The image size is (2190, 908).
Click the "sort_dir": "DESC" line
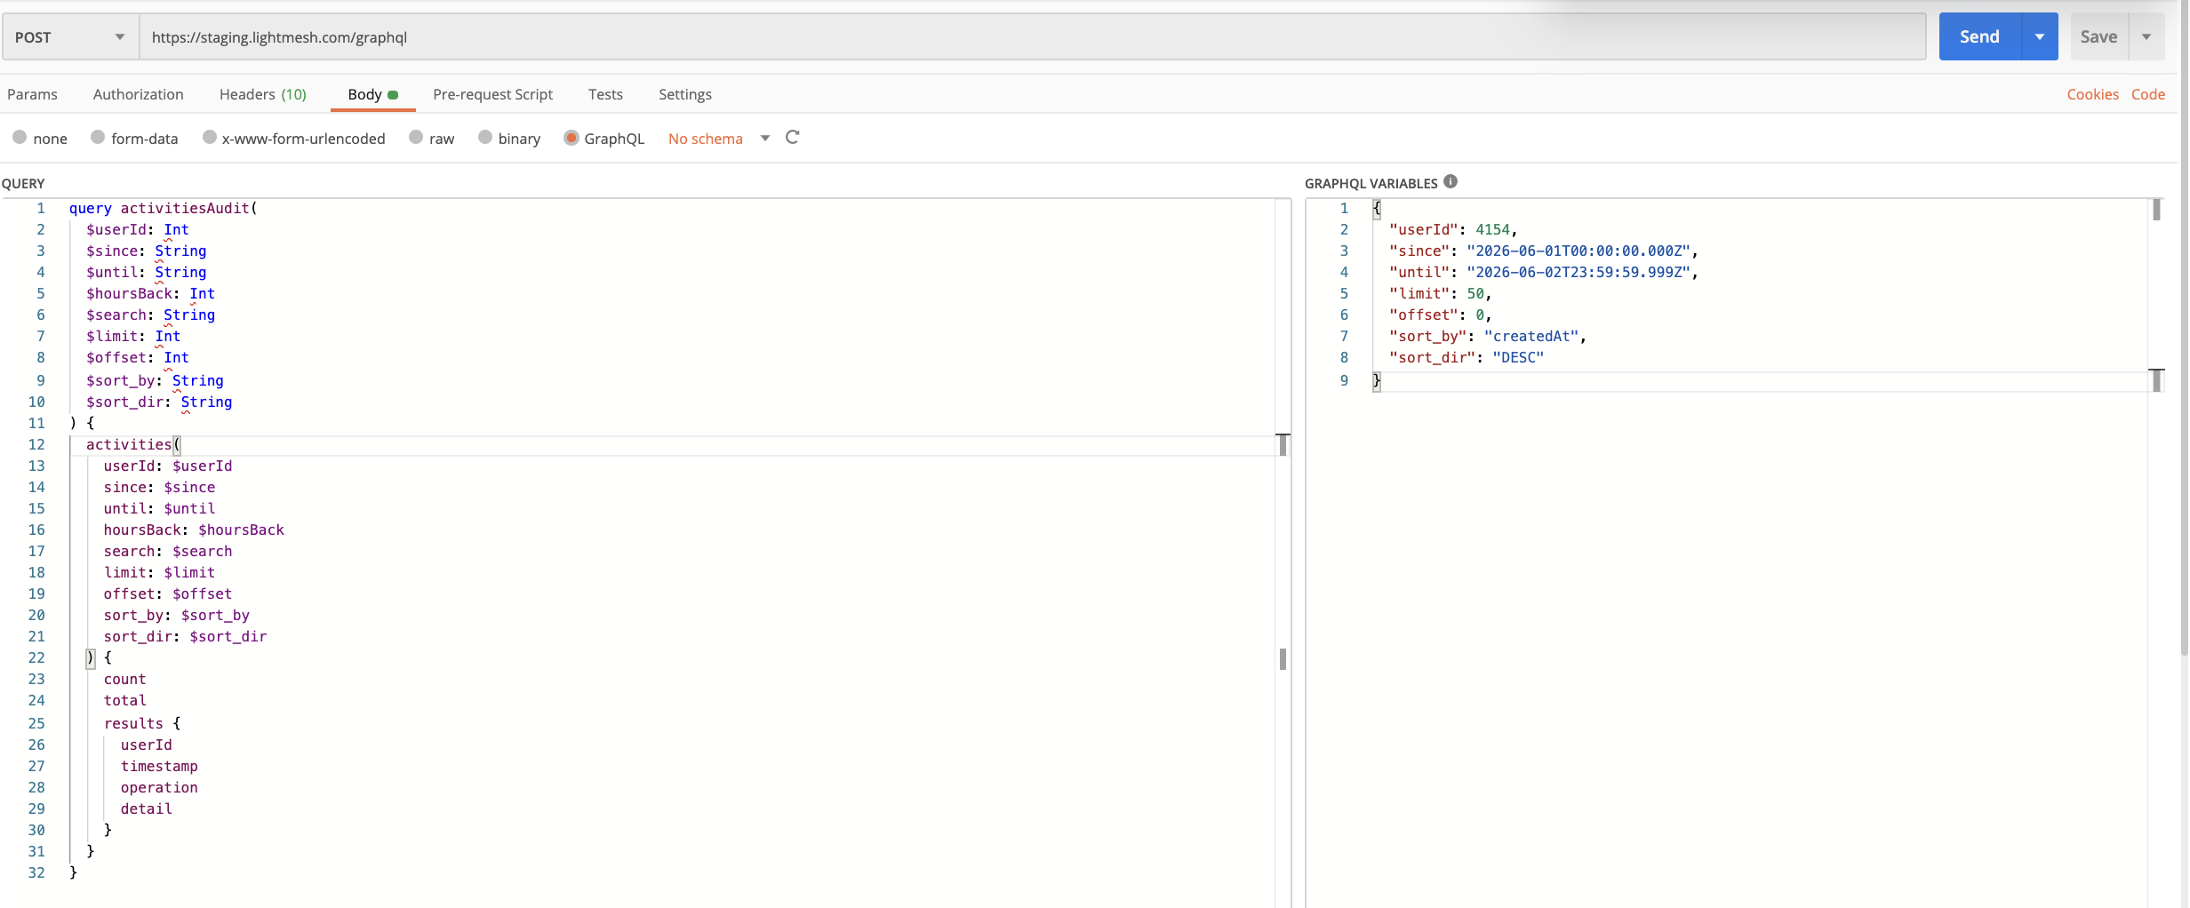point(1467,357)
